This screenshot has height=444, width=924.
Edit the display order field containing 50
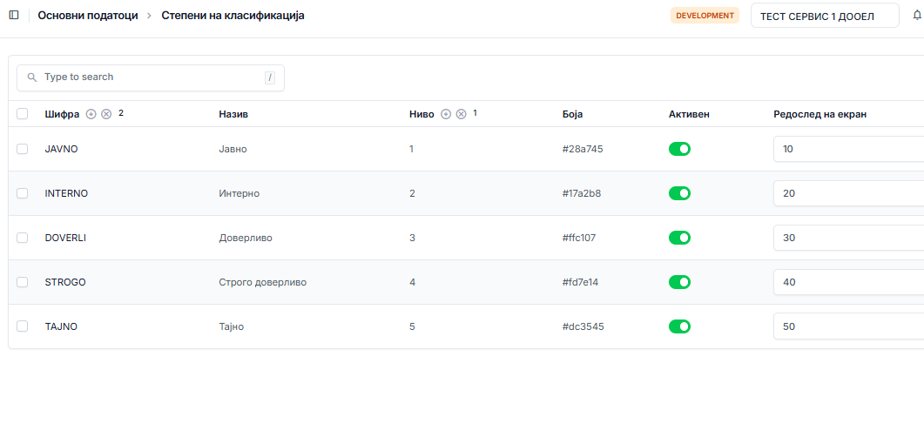click(848, 326)
